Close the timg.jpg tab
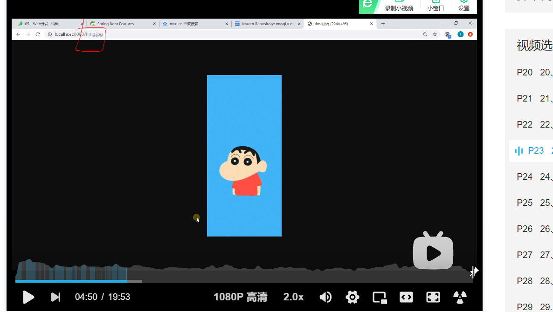The width and height of the screenshot is (553, 312). [x=371, y=24]
